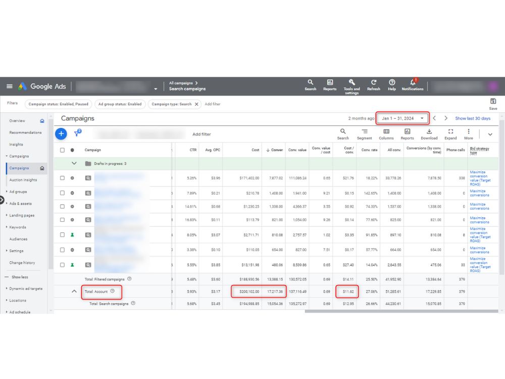Open the Segment options

(364, 134)
